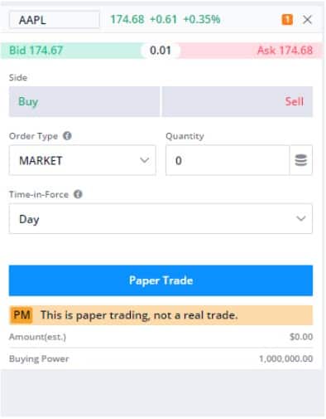
Task: Click the Time-in-Force info icon
Action: [x=78, y=194]
